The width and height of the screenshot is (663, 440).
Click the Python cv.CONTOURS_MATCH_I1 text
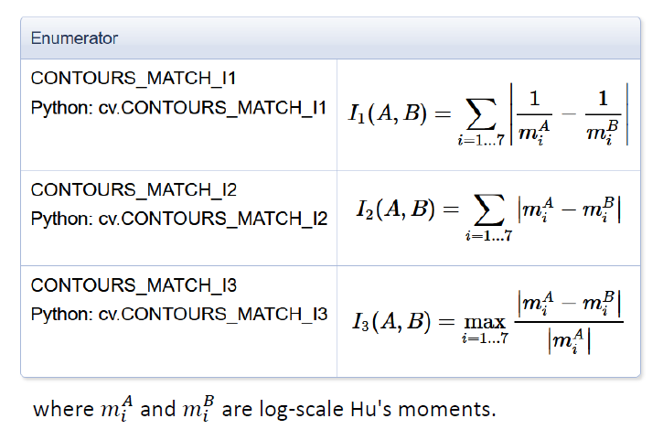[178, 107]
